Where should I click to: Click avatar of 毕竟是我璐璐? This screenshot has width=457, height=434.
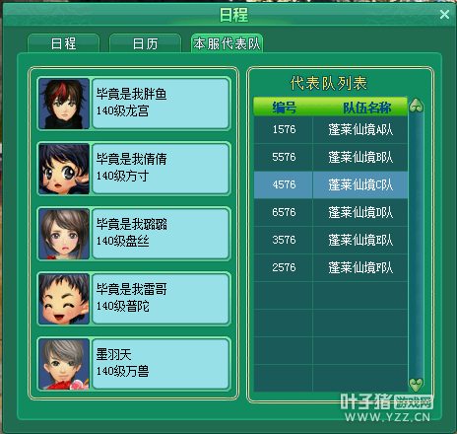tap(64, 234)
